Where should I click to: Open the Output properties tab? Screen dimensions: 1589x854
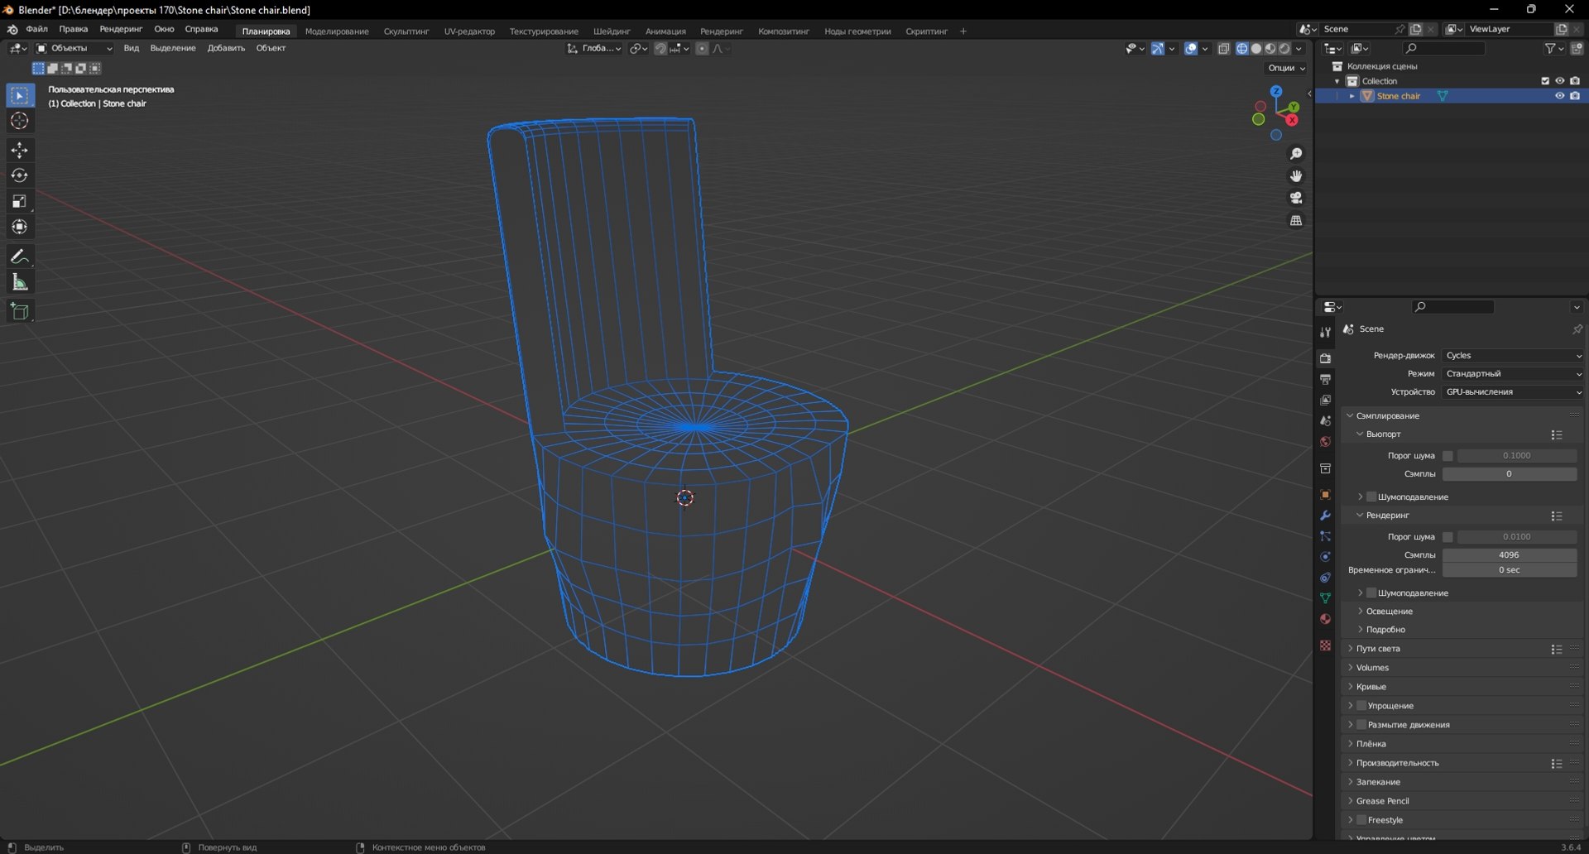click(1325, 379)
